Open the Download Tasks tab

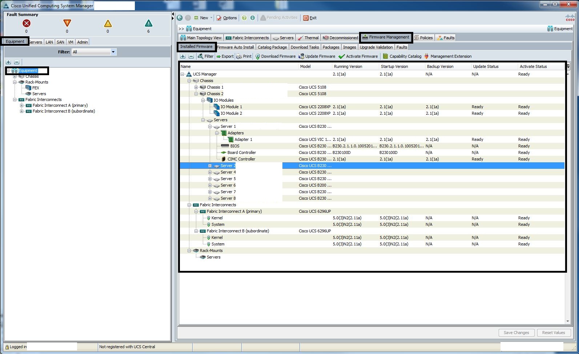pyautogui.click(x=305, y=47)
